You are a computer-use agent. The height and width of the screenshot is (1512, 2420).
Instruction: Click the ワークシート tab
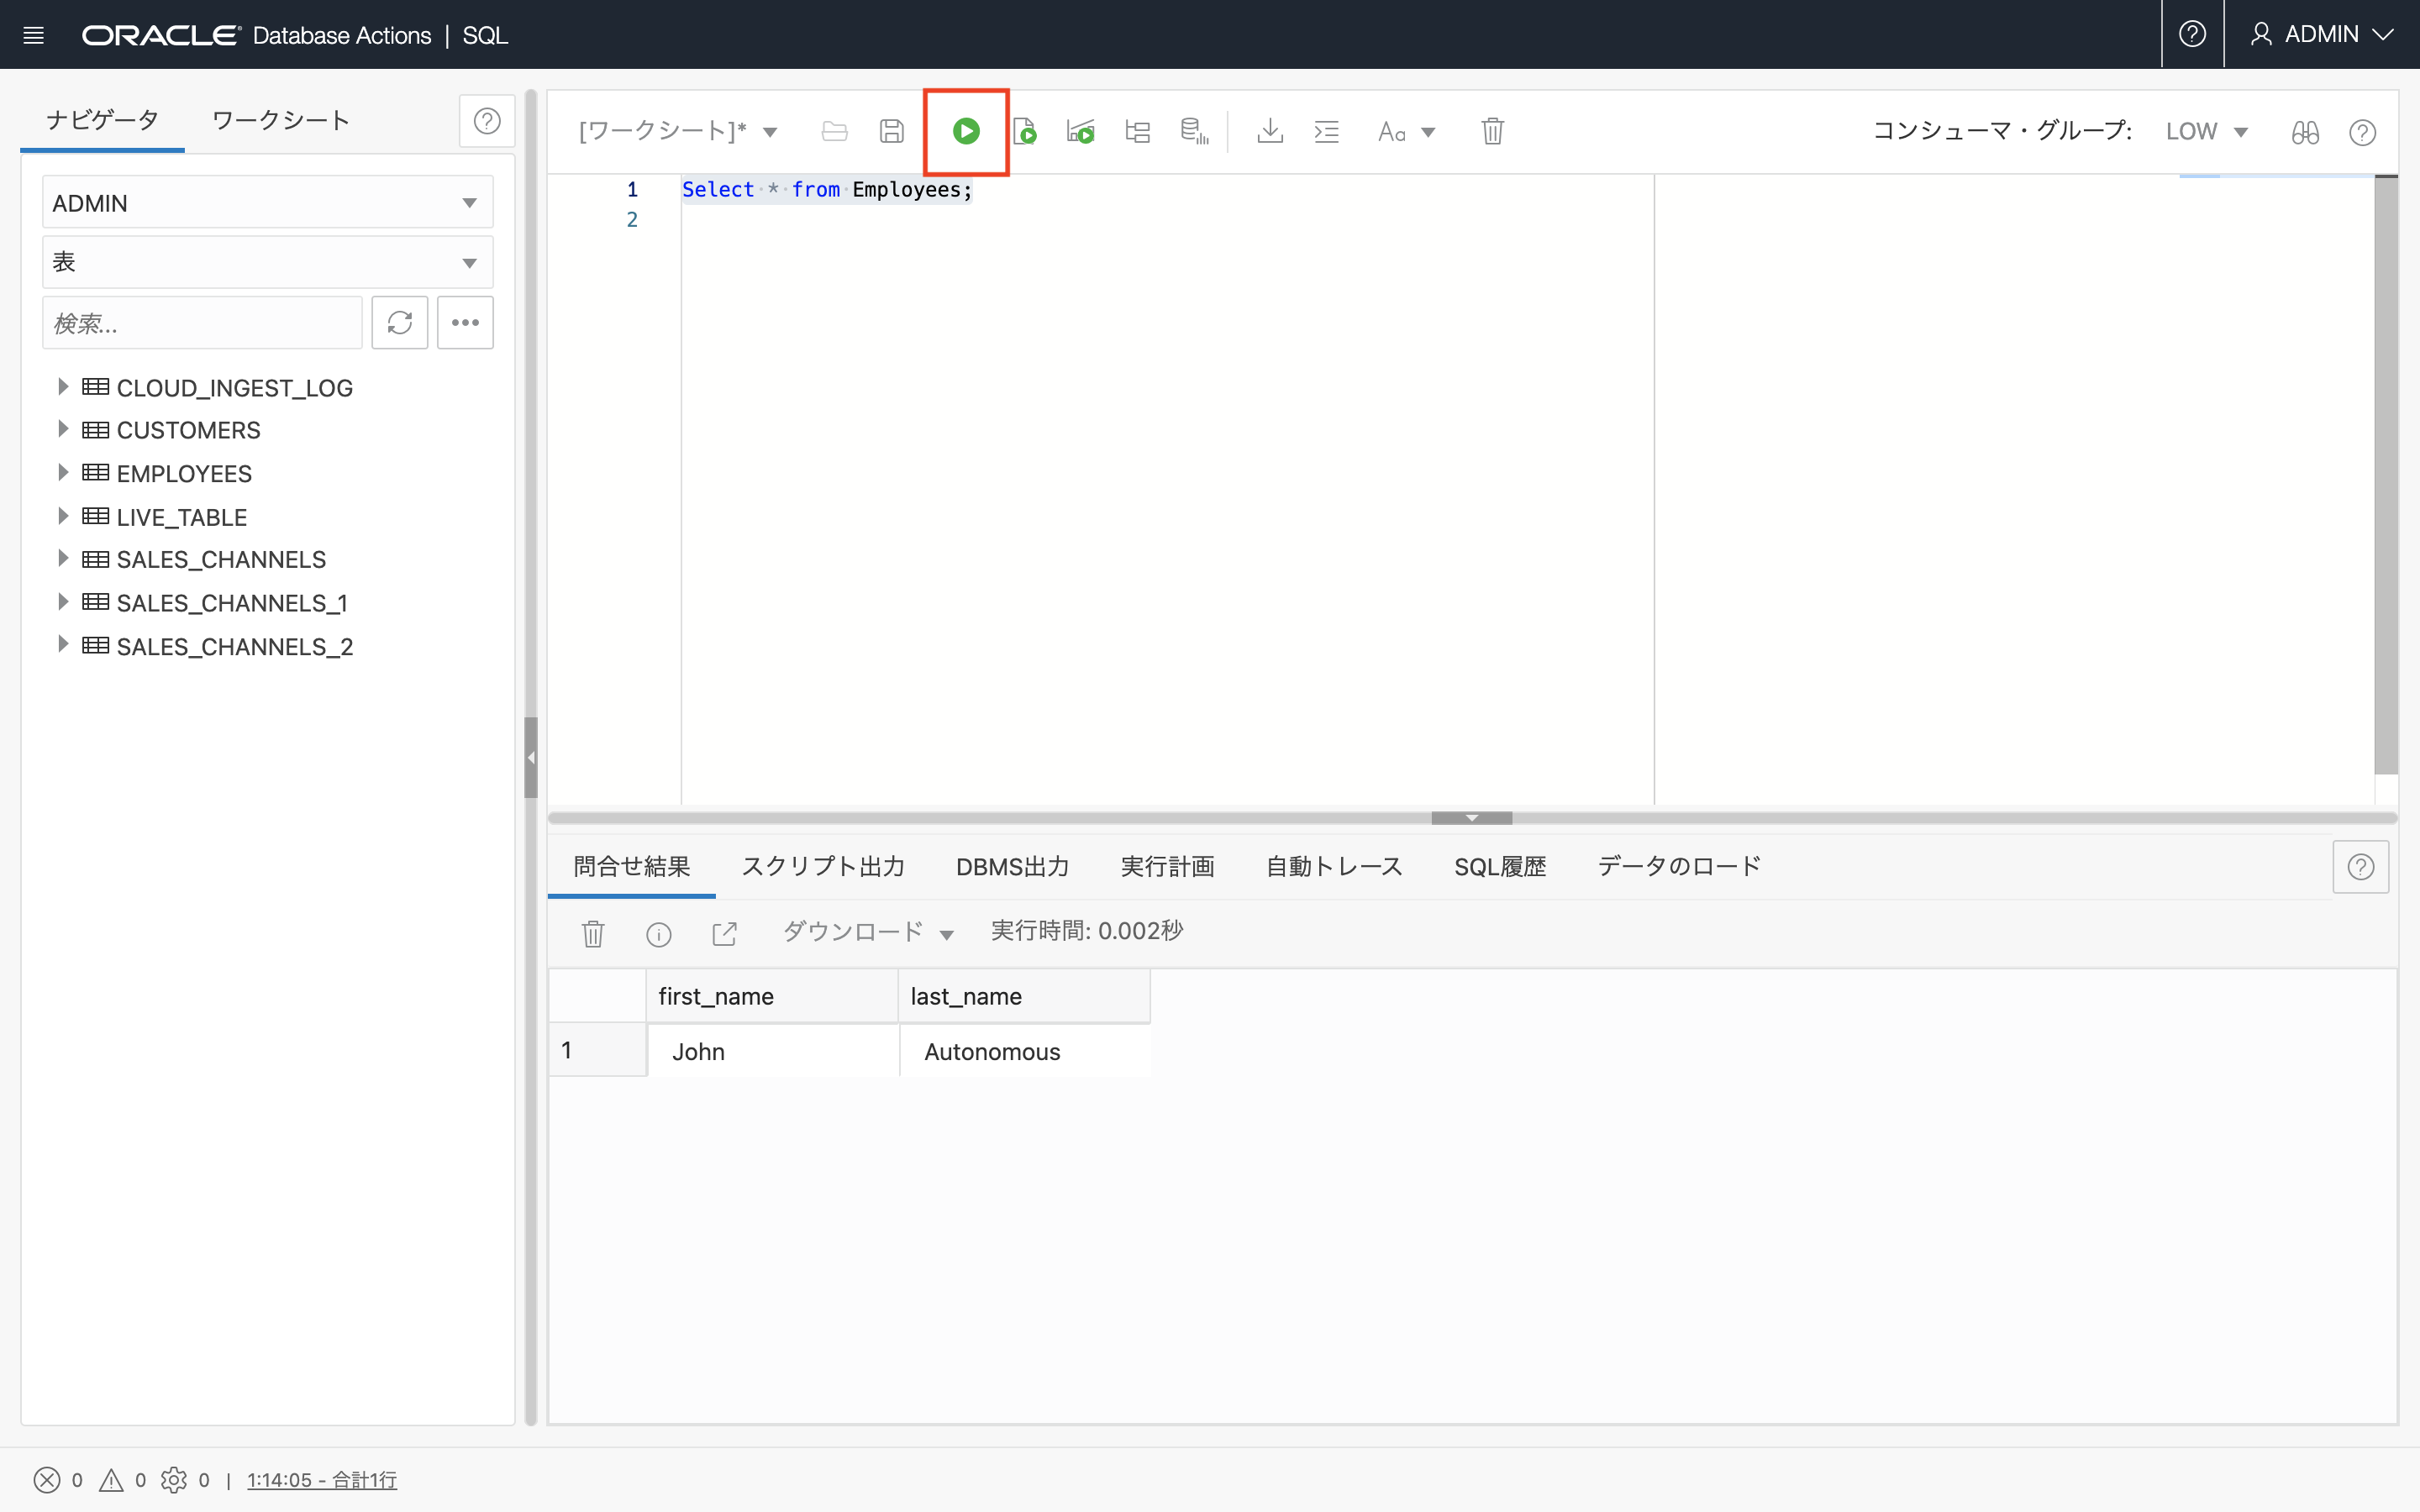(x=279, y=120)
